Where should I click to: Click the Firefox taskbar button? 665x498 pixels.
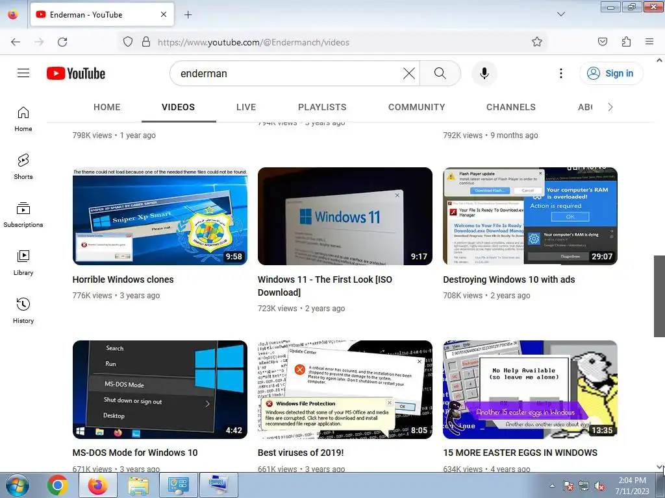tap(98, 485)
